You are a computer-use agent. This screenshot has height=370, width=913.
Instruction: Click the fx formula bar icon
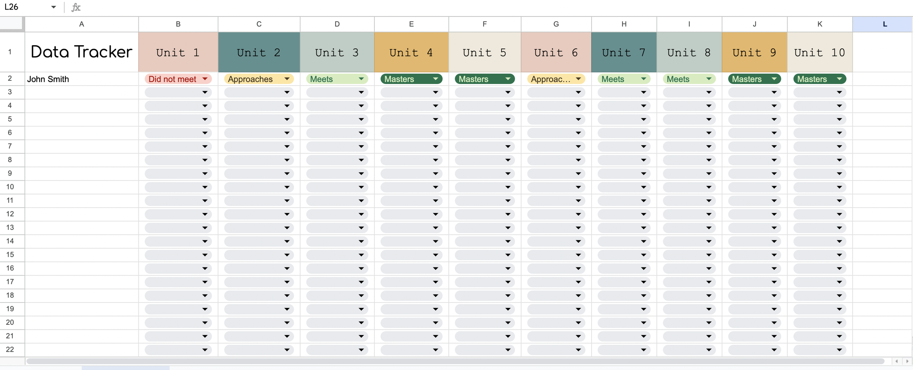pyautogui.click(x=76, y=7)
